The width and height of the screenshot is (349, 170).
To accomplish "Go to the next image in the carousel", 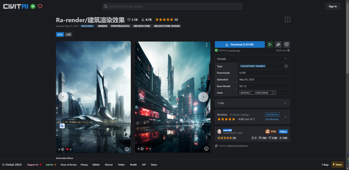I will pyautogui.click(x=203, y=97).
